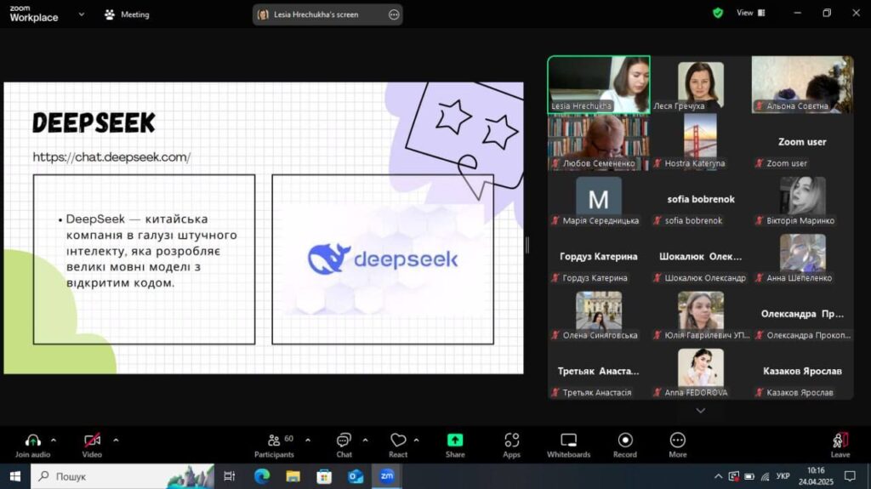Open Task View in the taskbar
Image resolution: width=871 pixels, height=489 pixels.
click(229, 476)
